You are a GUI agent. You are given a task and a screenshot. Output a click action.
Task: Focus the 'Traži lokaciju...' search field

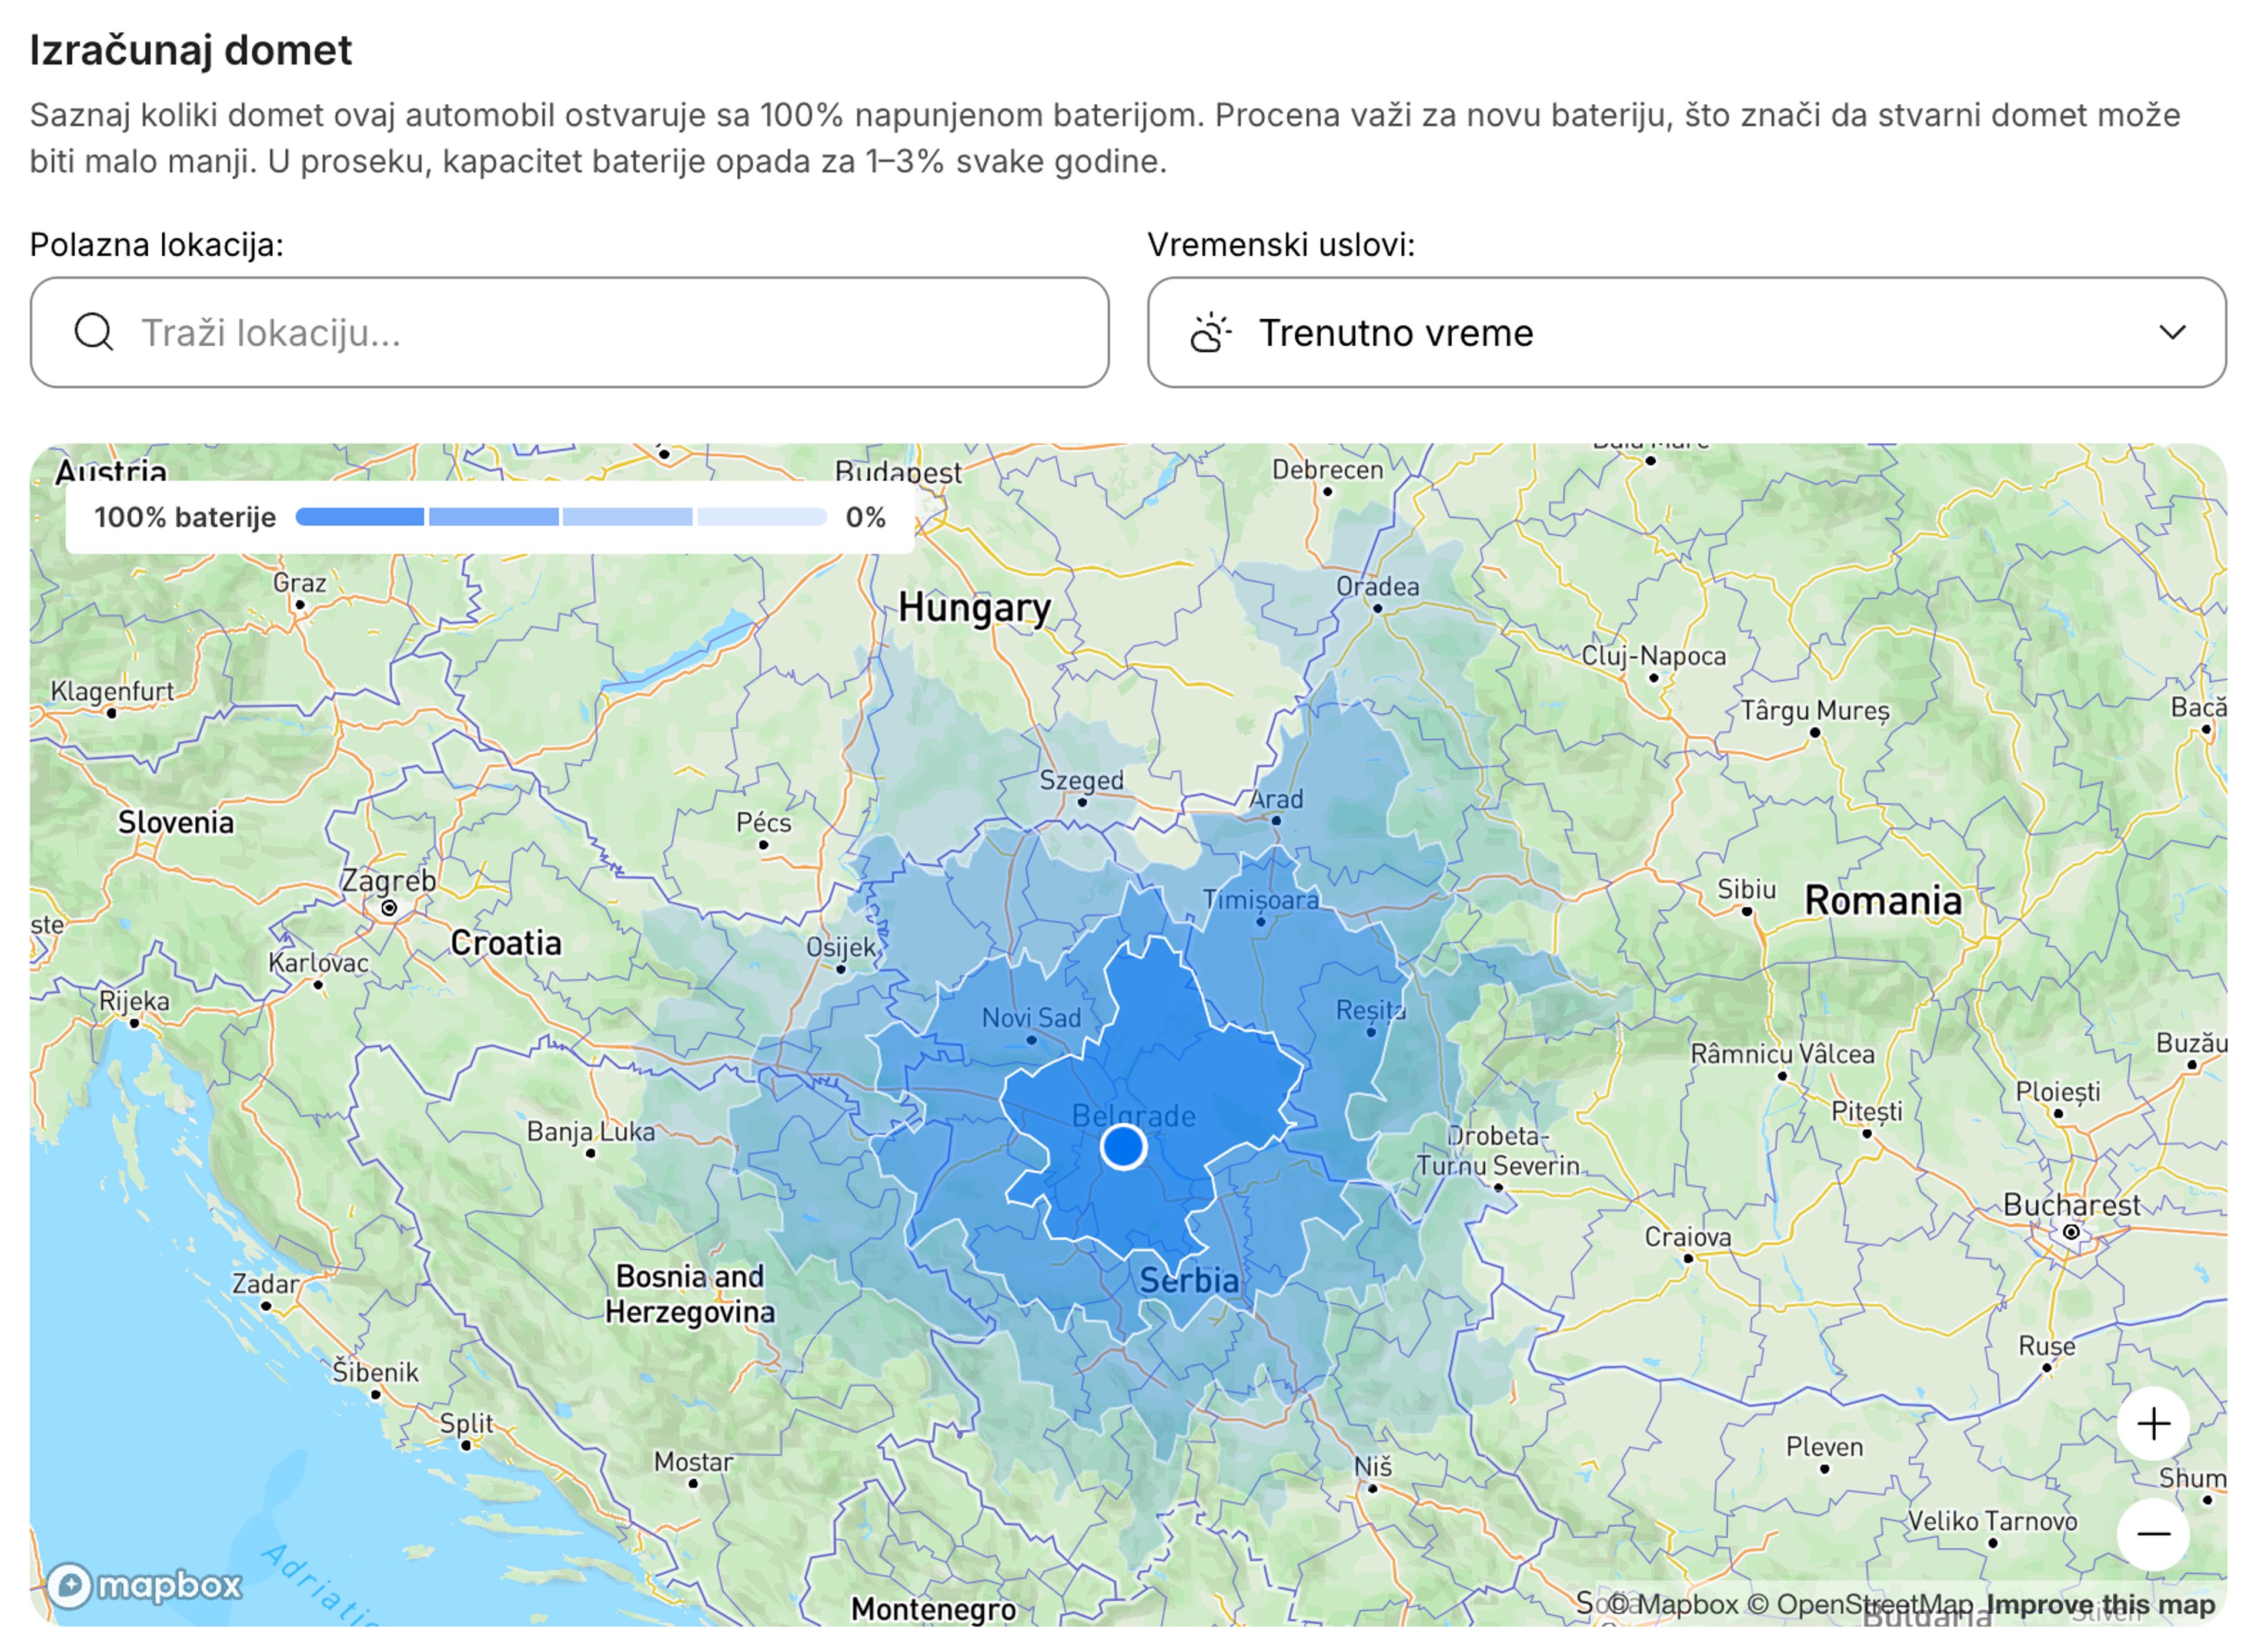point(570,332)
